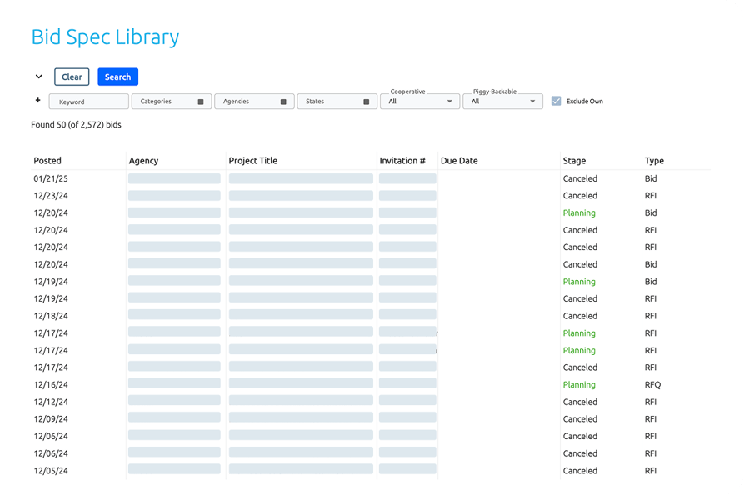Expand the Piggy-Backable dropdown
This screenshot has width=744, height=495.
click(502, 102)
